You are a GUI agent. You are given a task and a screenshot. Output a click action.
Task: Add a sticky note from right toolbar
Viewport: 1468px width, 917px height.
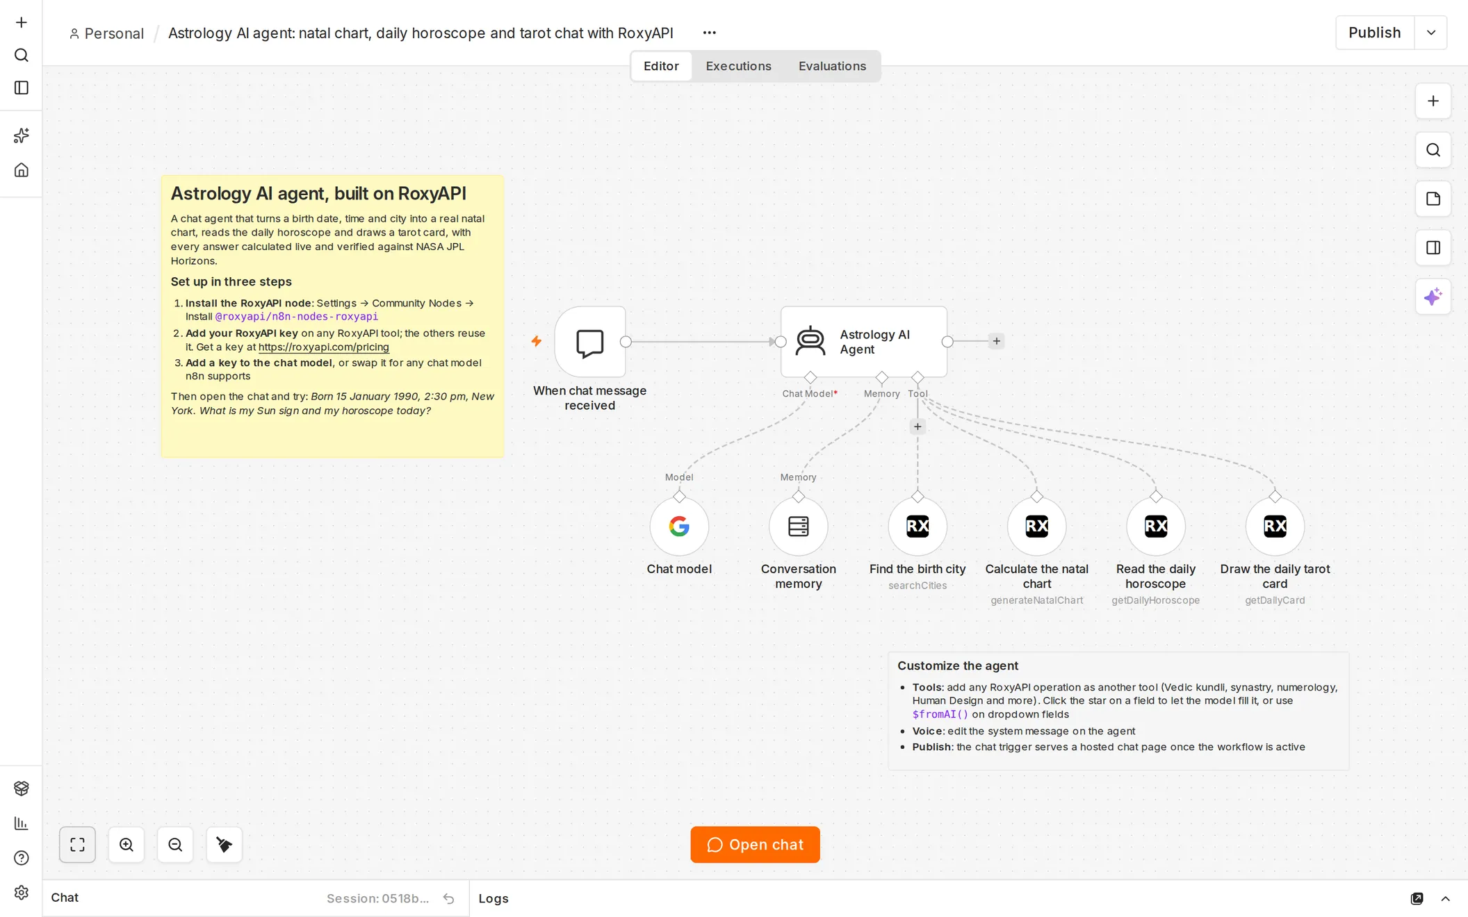click(1433, 199)
